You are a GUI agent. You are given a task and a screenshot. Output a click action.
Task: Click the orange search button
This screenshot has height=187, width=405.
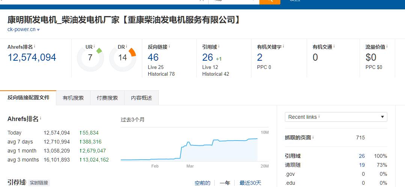[x=269, y=1]
